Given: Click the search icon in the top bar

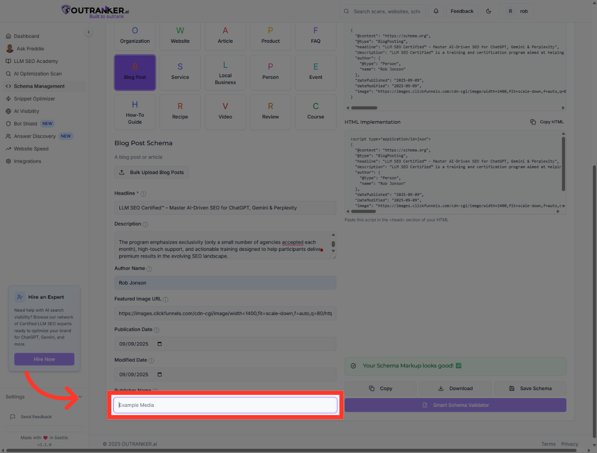Looking at the screenshot, I should coord(346,11).
